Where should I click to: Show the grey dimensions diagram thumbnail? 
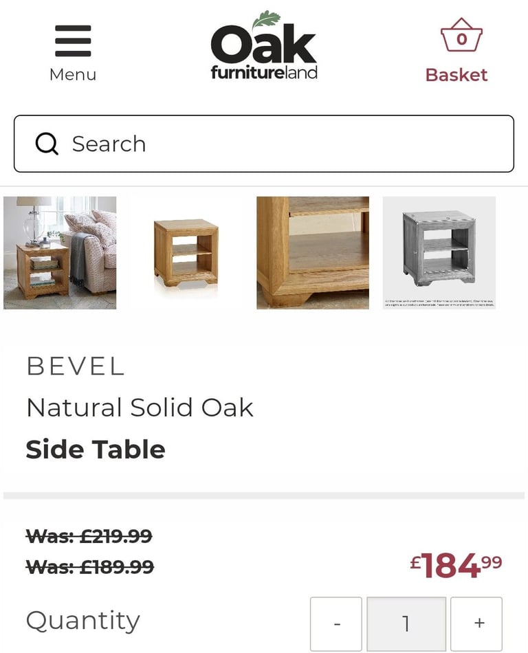439,253
